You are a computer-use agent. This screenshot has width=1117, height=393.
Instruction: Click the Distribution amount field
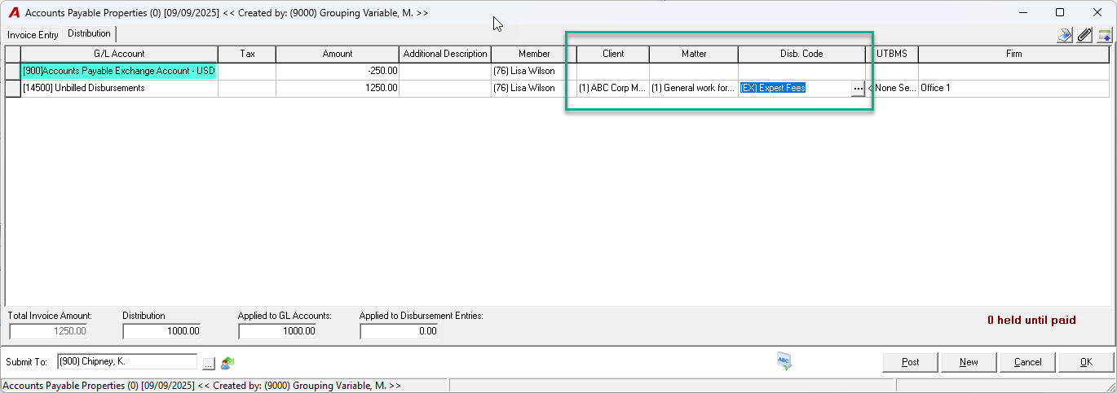tap(161, 331)
